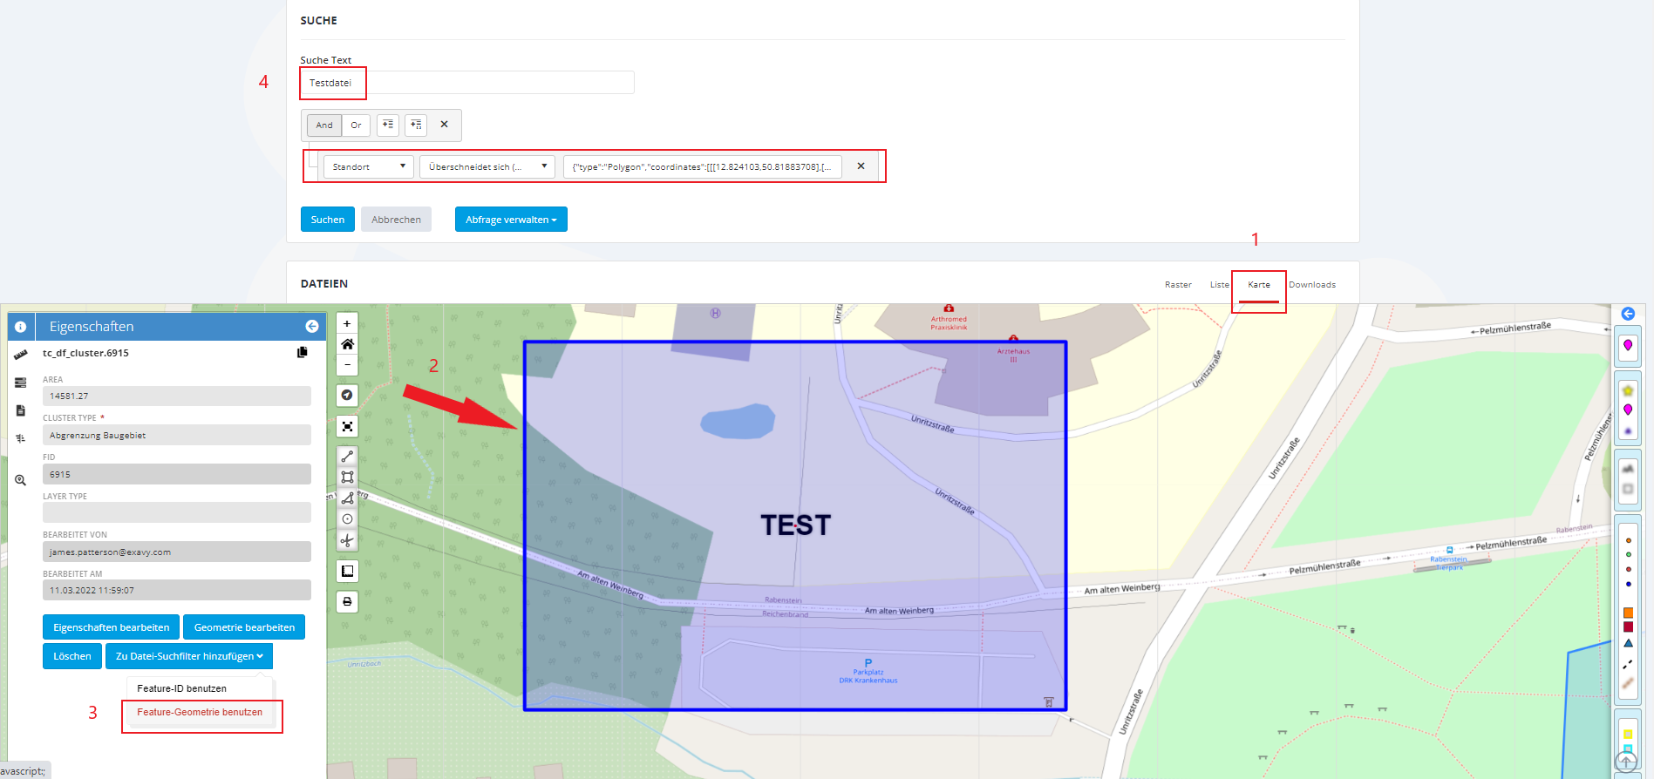Click the geolocation compass icon

pos(347,396)
